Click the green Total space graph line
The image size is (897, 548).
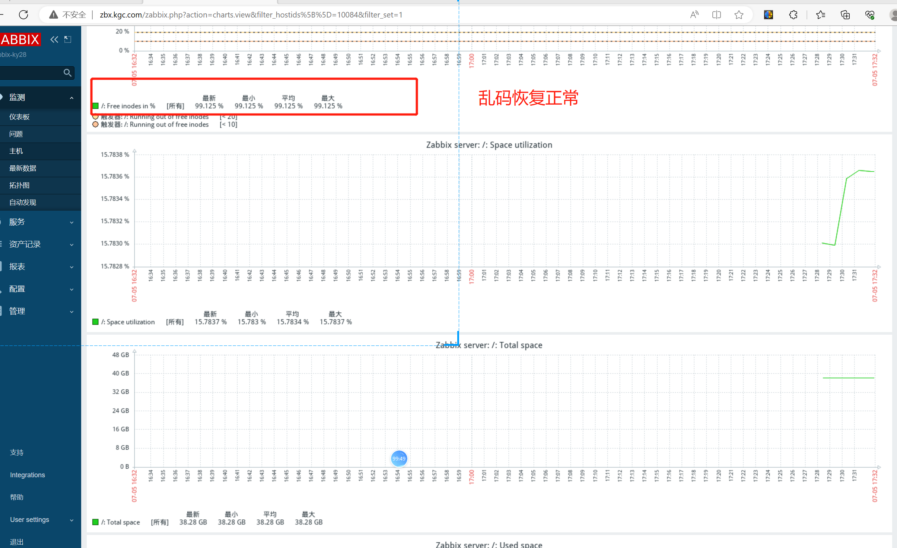tap(848, 378)
